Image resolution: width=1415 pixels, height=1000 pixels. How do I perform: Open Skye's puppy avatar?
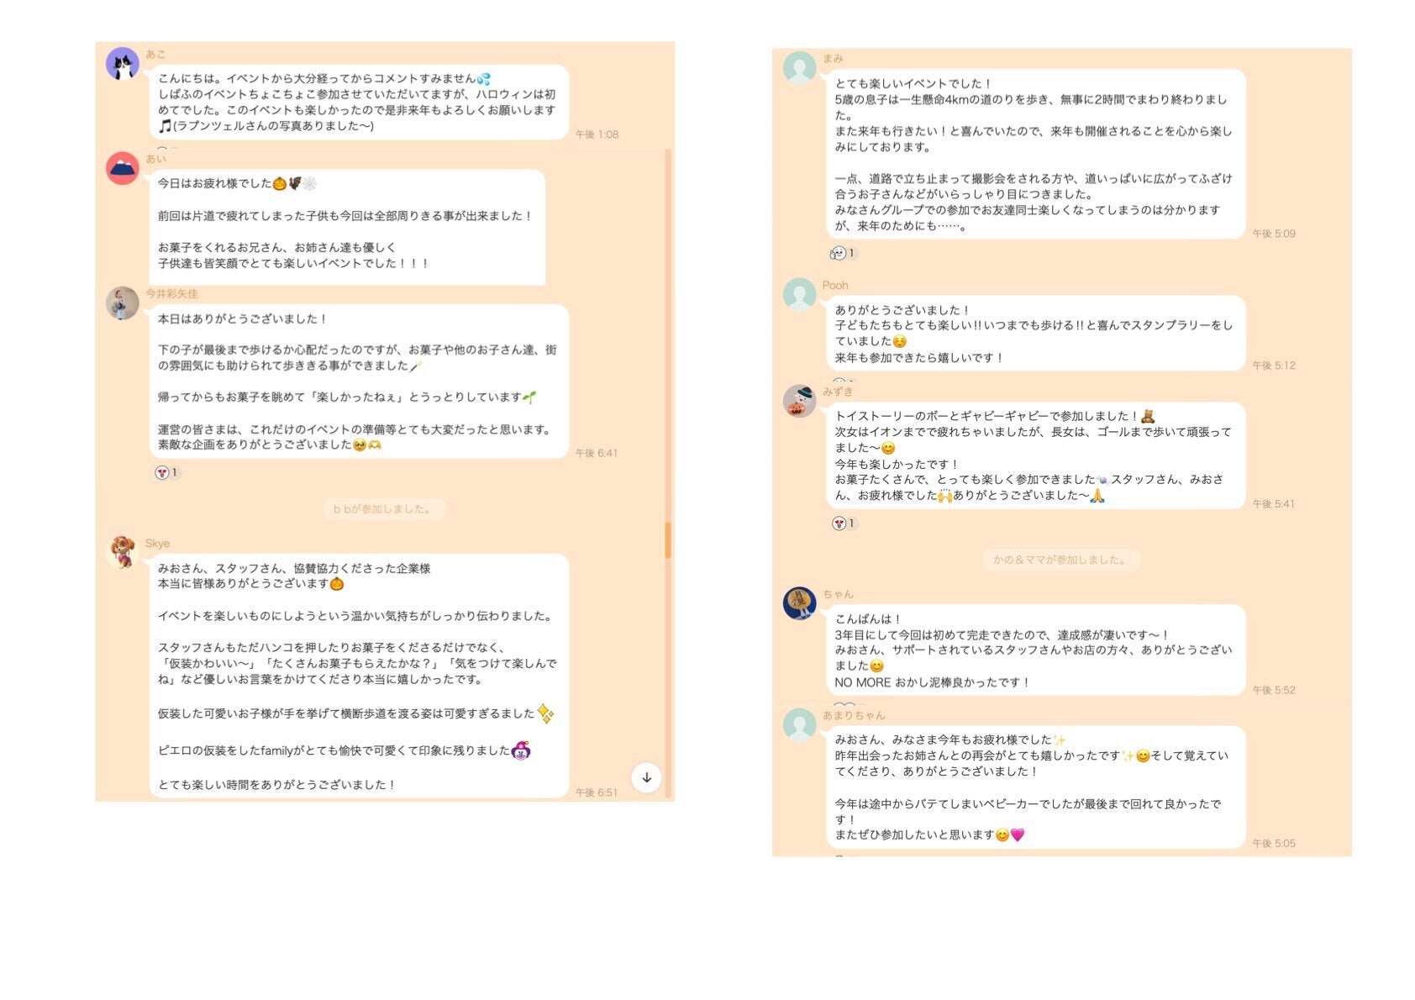[x=123, y=552]
